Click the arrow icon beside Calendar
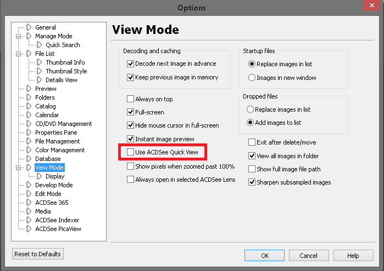Screen dimensions: 384x271 click(x=30, y=115)
